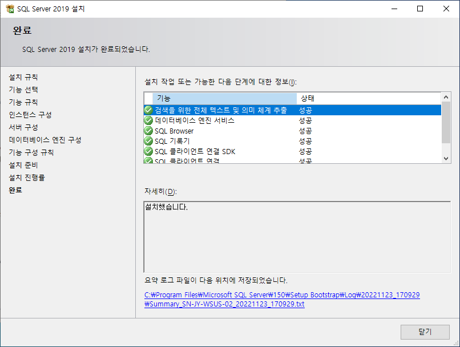Close the setup window with X
The image size is (460, 347).
pos(446,9)
